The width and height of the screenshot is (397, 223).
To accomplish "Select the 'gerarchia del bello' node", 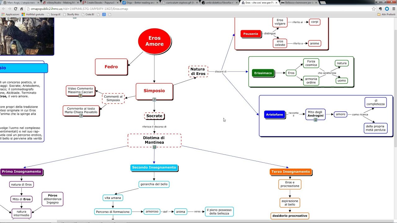I will pyautogui.click(x=154, y=184).
